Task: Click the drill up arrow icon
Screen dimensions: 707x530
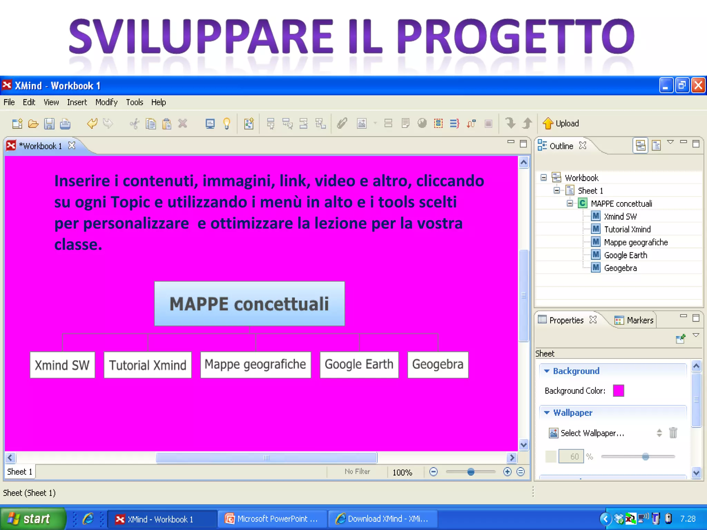Action: click(527, 123)
